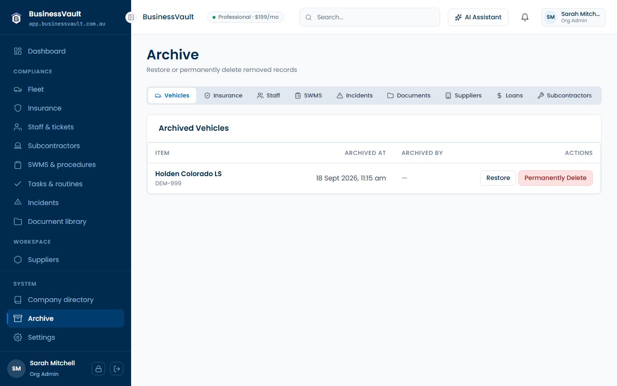This screenshot has width=617, height=386.
Task: Click the Insurance shield icon in sidebar
Action: point(18,108)
